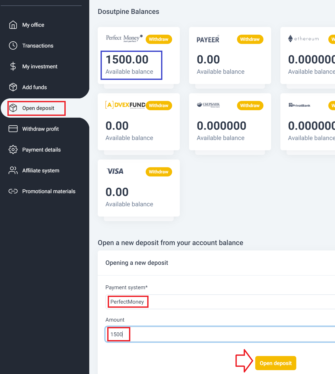Image resolution: width=335 pixels, height=374 pixels.
Task: Click the ADVEXFUND logo
Action: pos(125,105)
